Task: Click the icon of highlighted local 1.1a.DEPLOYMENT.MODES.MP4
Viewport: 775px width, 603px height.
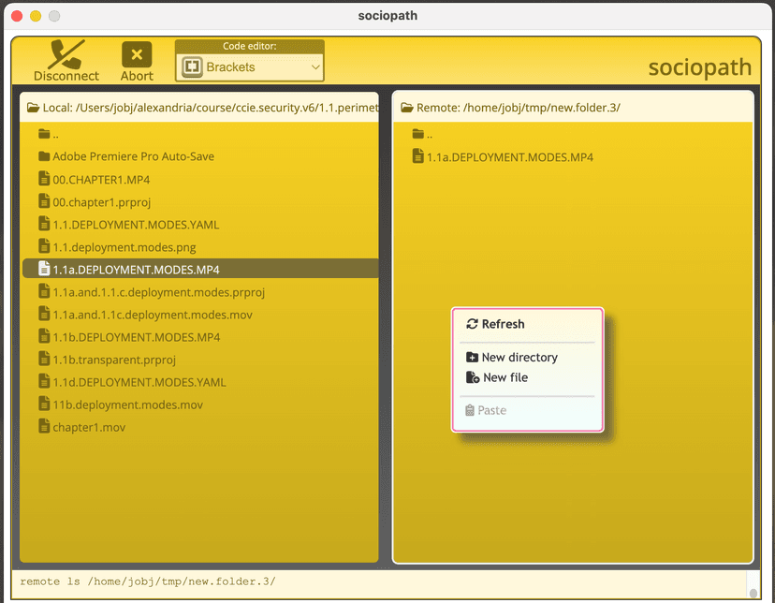Action: [44, 269]
